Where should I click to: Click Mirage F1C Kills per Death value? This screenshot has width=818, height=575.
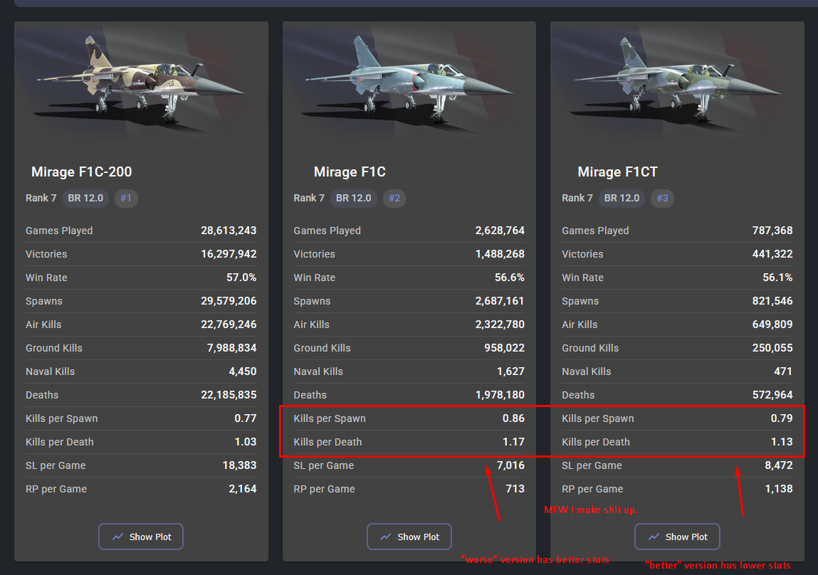[x=513, y=442]
